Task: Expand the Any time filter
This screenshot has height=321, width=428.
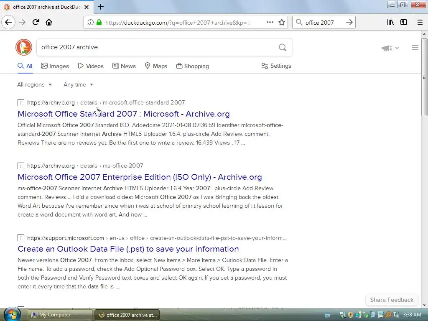Action: click(x=78, y=84)
